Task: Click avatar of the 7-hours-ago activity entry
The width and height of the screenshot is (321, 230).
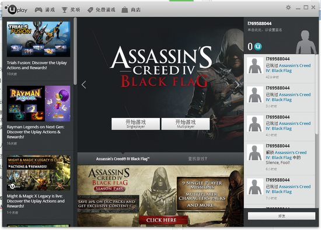Action: pos(255,186)
